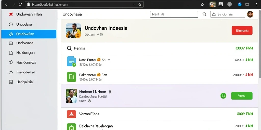Image resolution: width=261 pixels, height=130 pixels.
Task: Open the user avatar in the header
Action: point(250,14)
